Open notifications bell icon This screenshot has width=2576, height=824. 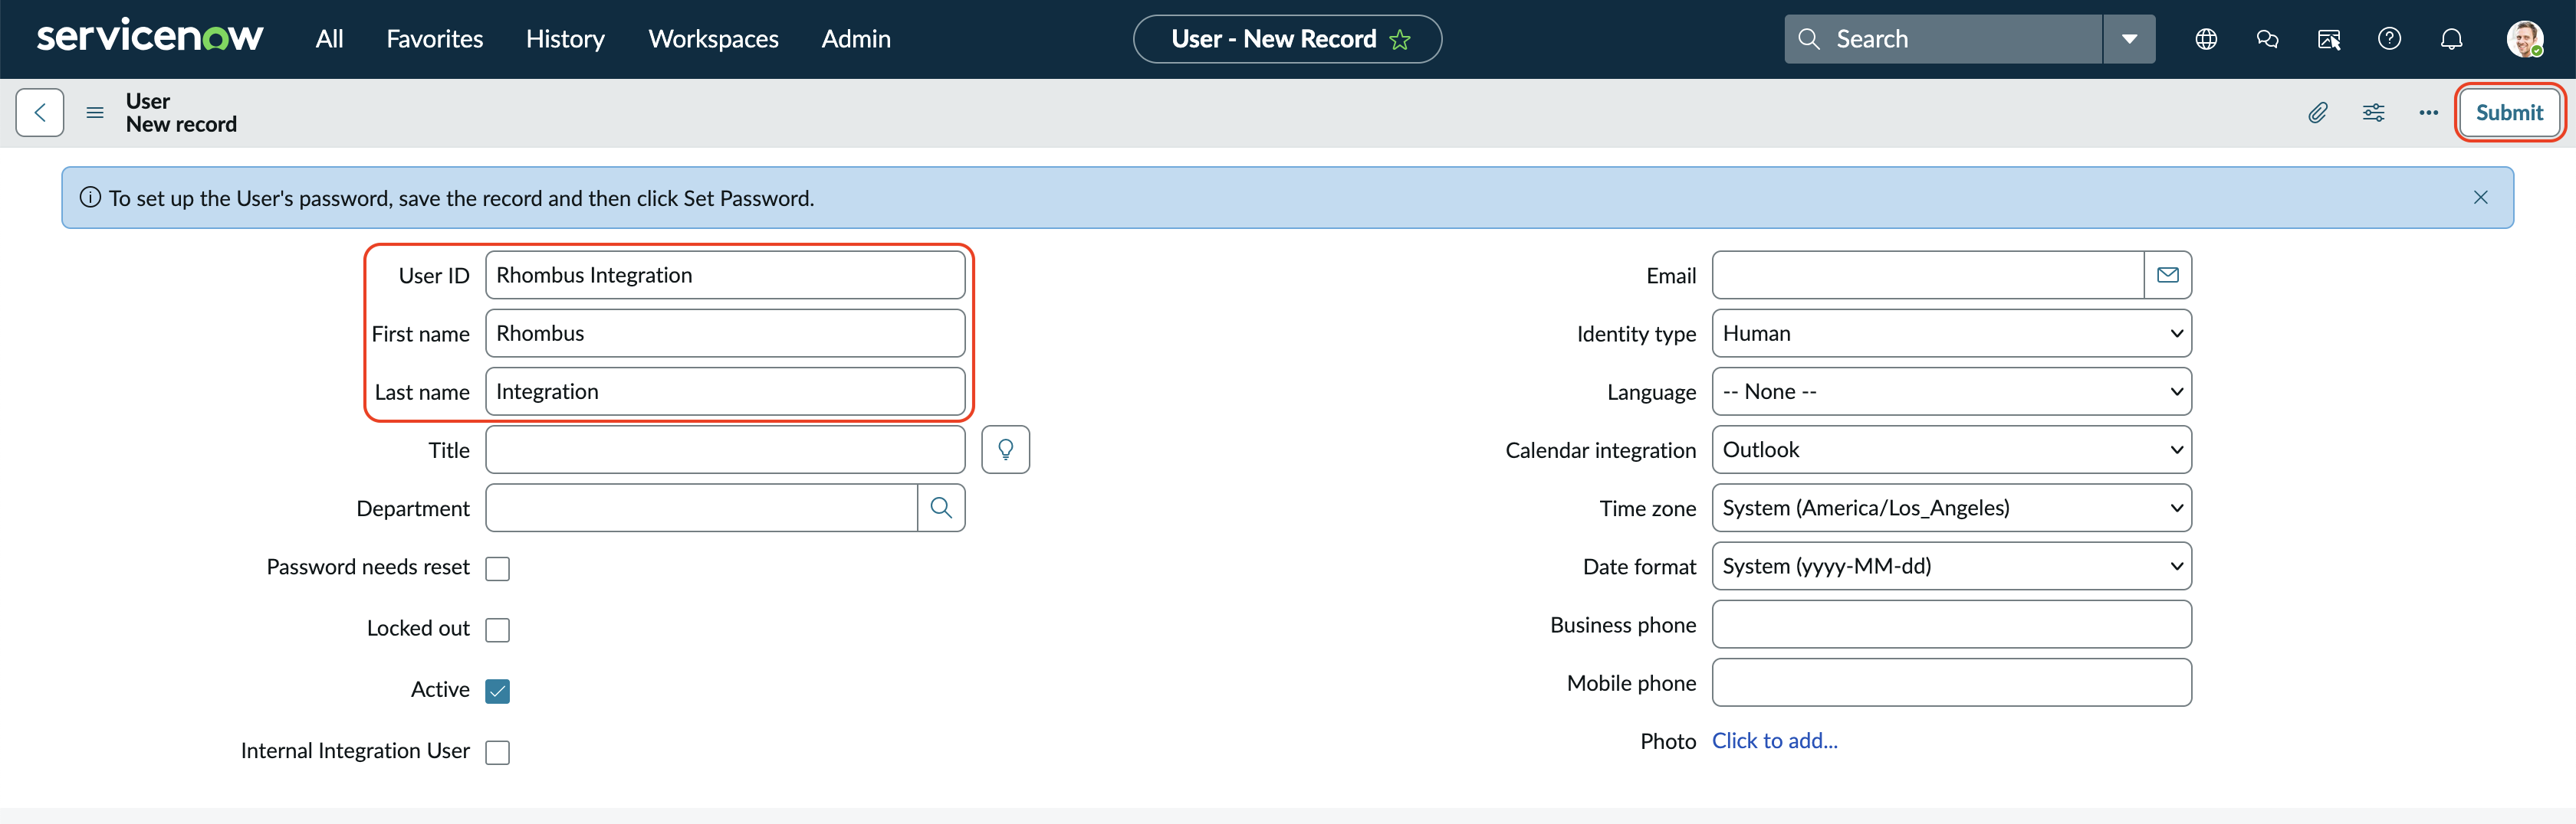(2451, 39)
